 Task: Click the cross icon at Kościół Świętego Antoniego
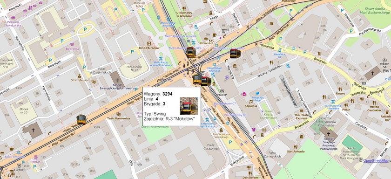click(329, 134)
